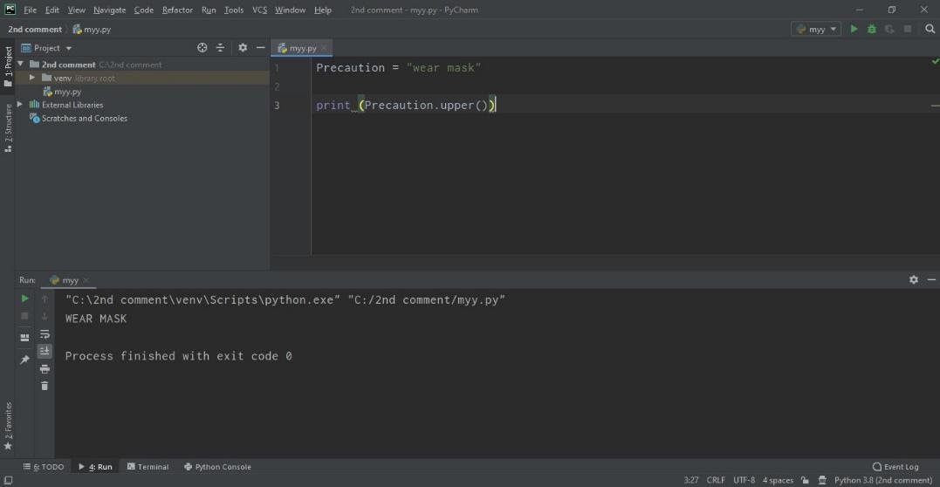
Task: Select the 4: Run tool window tab
Action: [96, 467]
